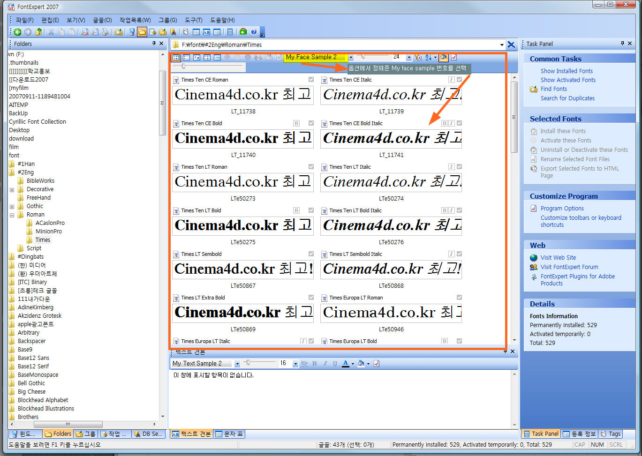Click the red-check page icon in text sample toolbar
642x456 pixels.
376,363
